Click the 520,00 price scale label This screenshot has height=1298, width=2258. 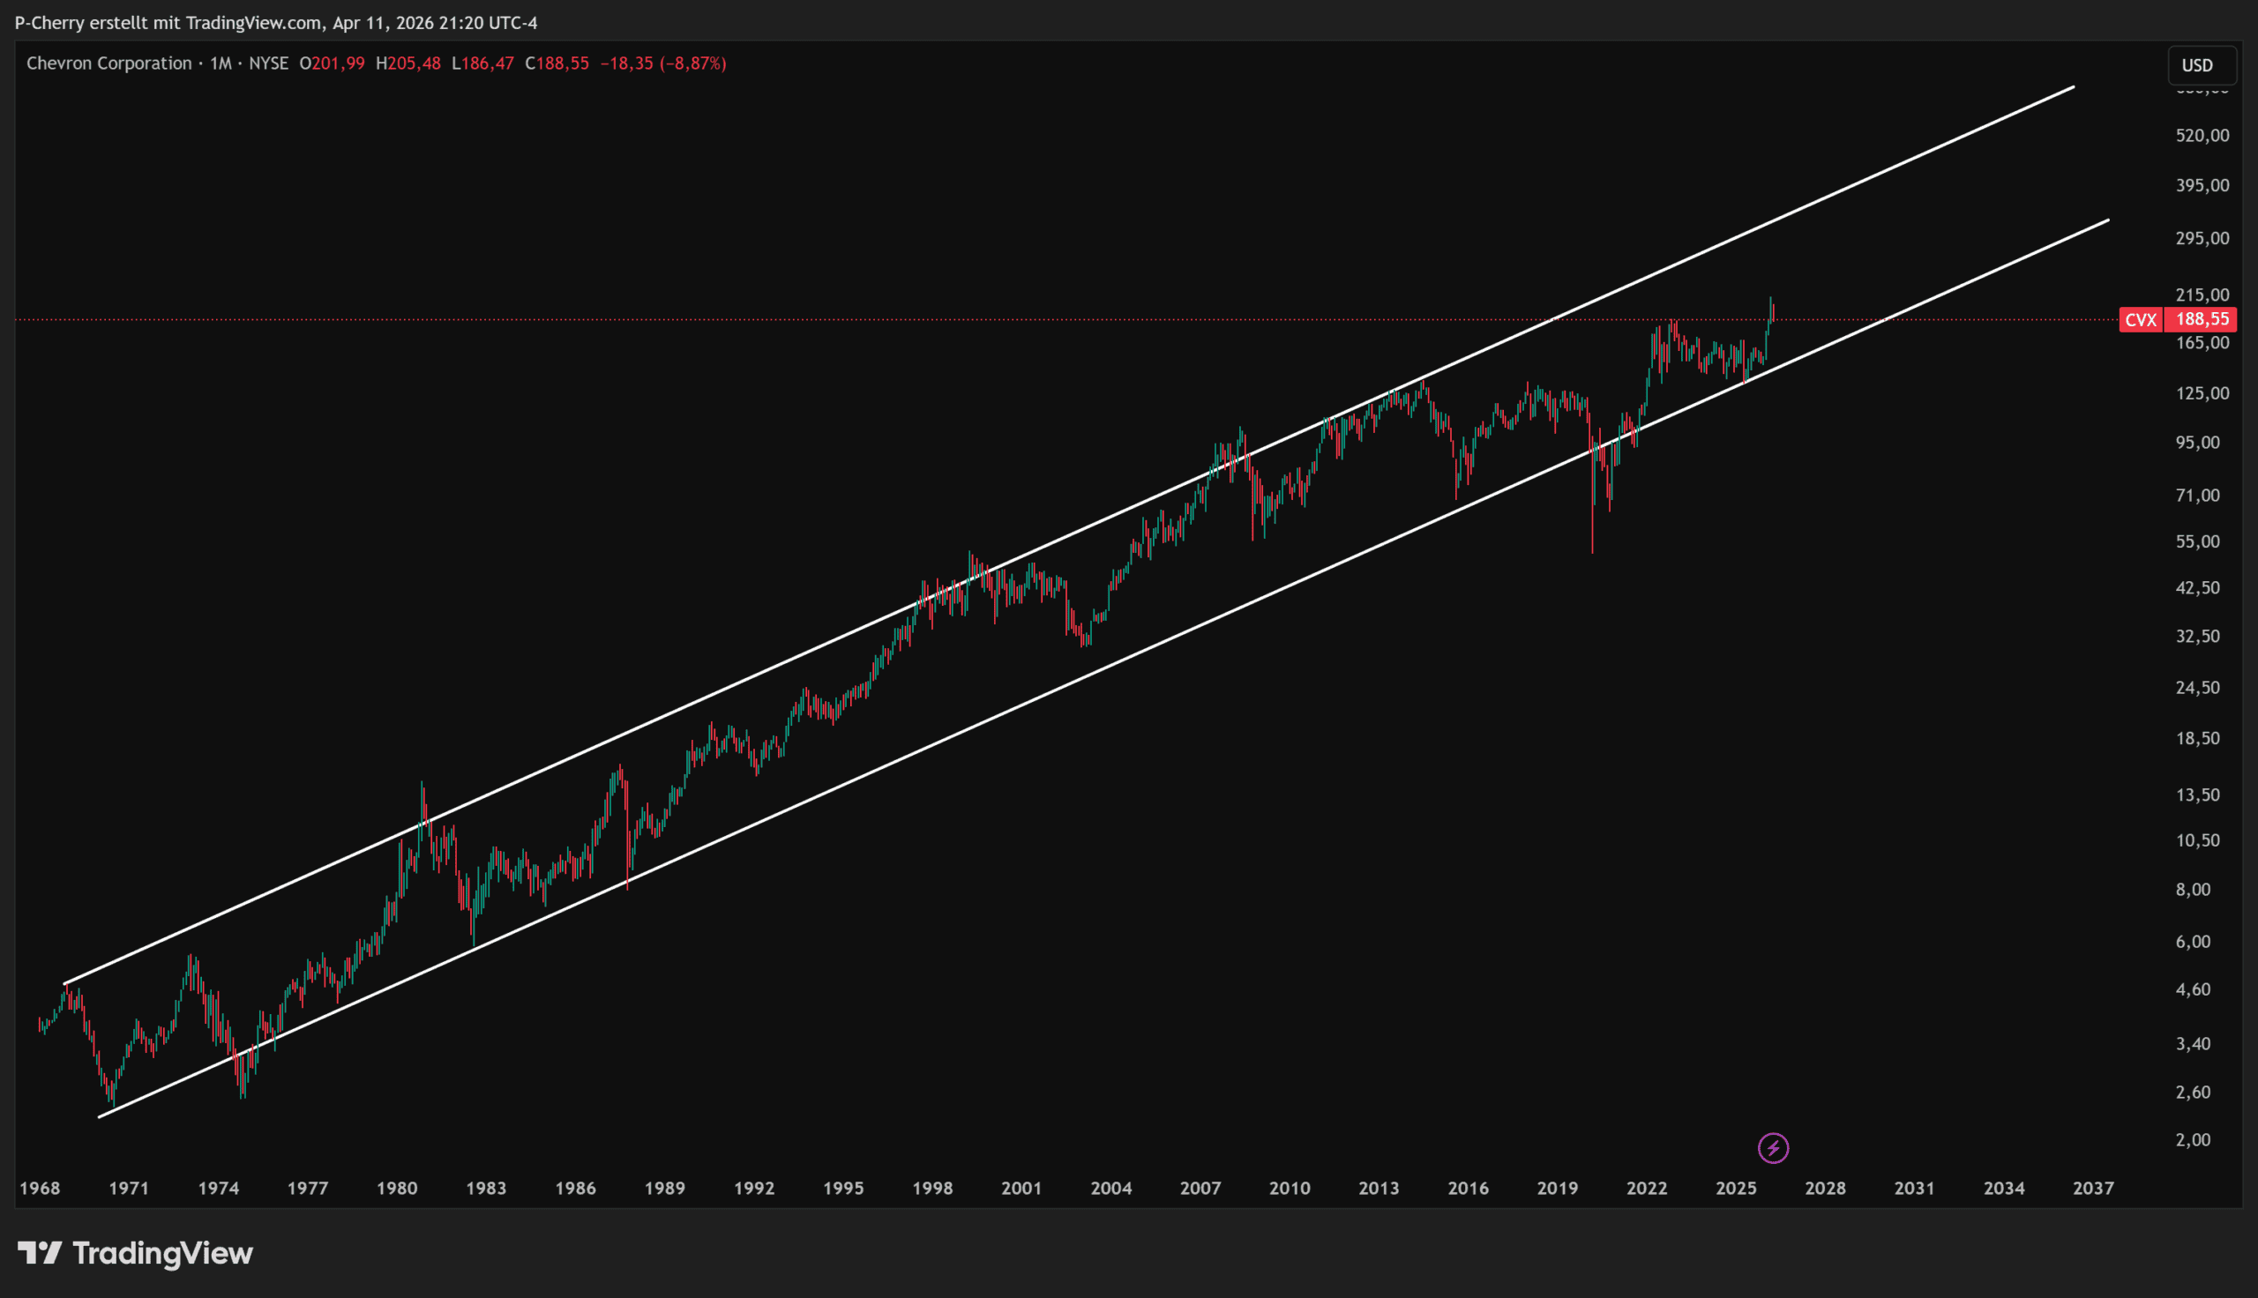2202,136
